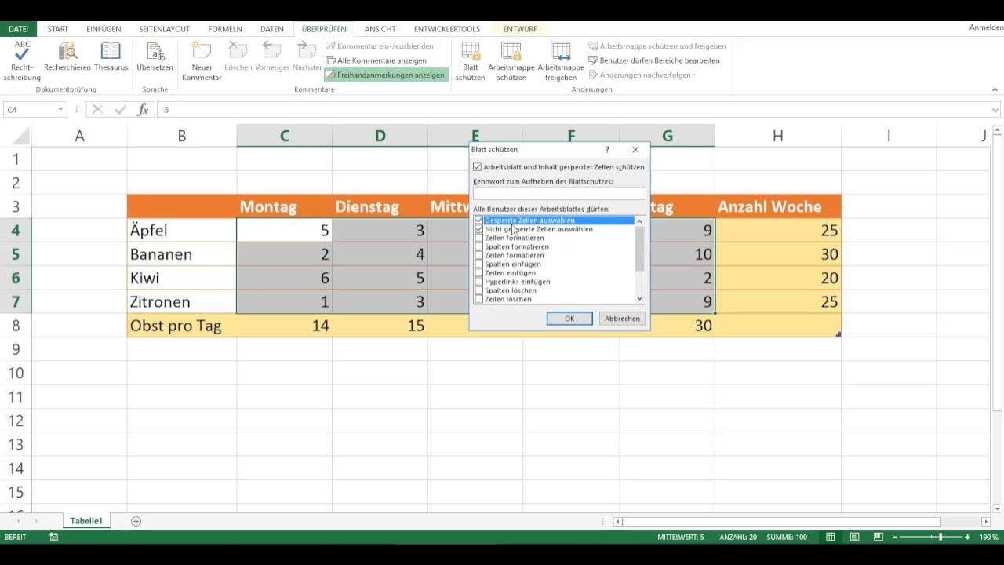Open the ENTWURF tab
The image size is (1004, 565).
[x=520, y=29]
